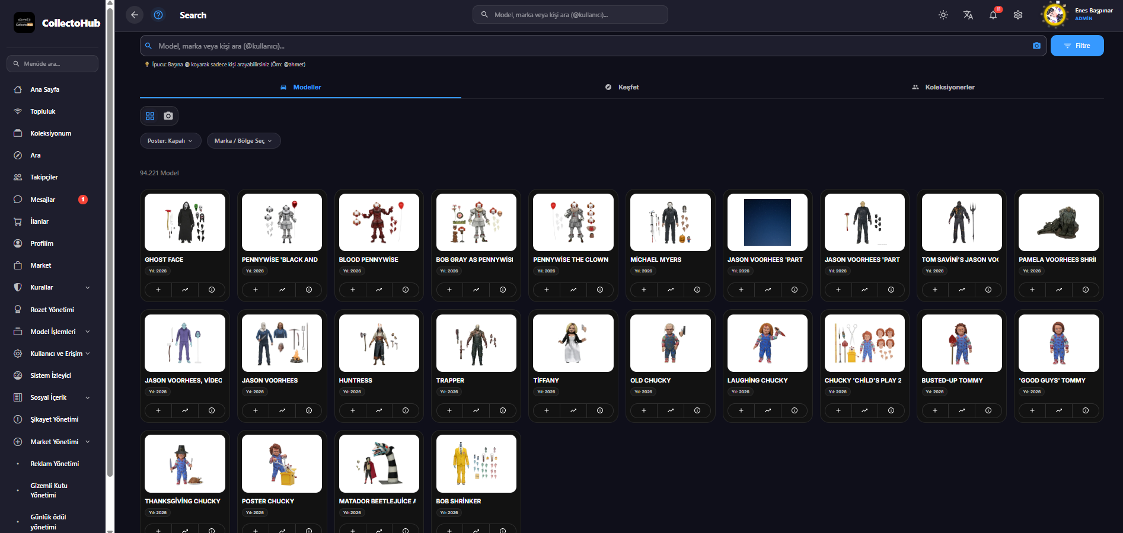The image size is (1123, 533).
Task: Click the Takipçiler sidebar icon
Action: pos(18,177)
